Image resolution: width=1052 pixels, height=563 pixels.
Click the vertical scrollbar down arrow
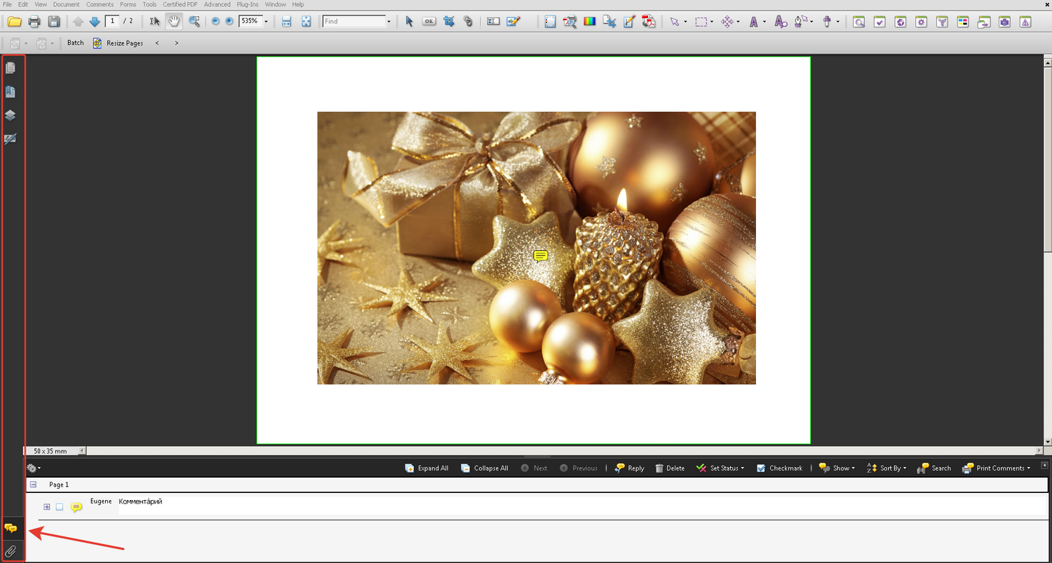(x=1047, y=441)
